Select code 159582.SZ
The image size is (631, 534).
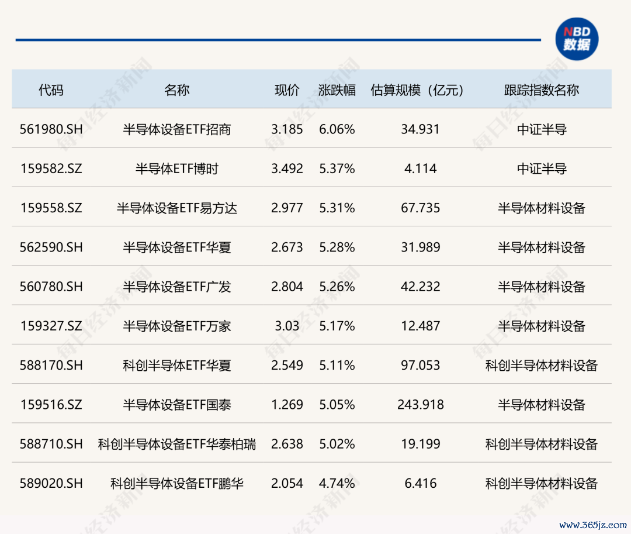point(51,168)
